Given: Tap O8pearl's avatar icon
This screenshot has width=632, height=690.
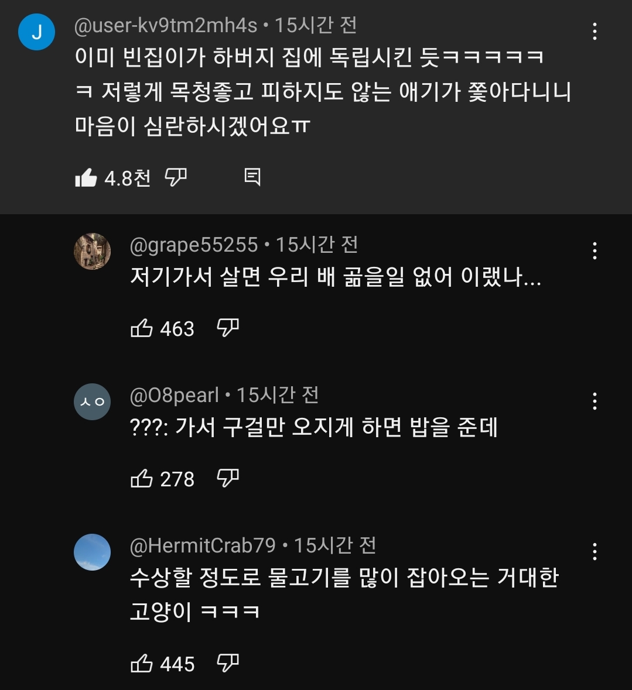Looking at the screenshot, I should 92,401.
